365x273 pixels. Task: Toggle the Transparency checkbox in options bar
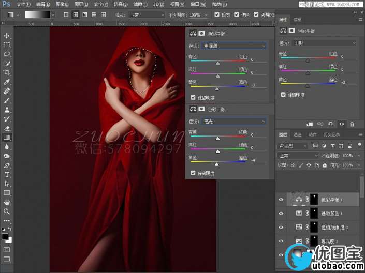pos(256,14)
